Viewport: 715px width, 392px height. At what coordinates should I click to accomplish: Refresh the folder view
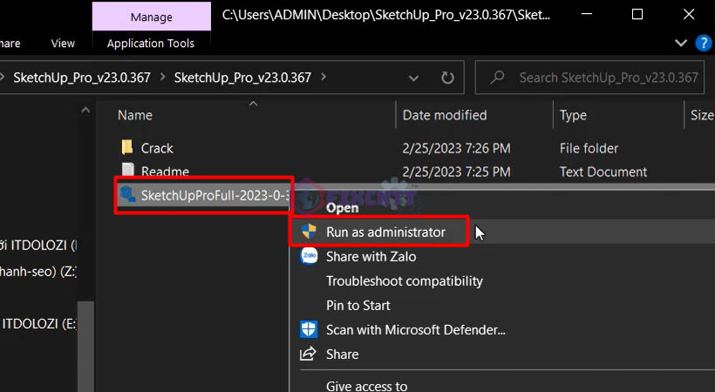pos(447,78)
